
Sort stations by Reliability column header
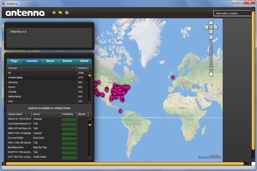(68, 114)
